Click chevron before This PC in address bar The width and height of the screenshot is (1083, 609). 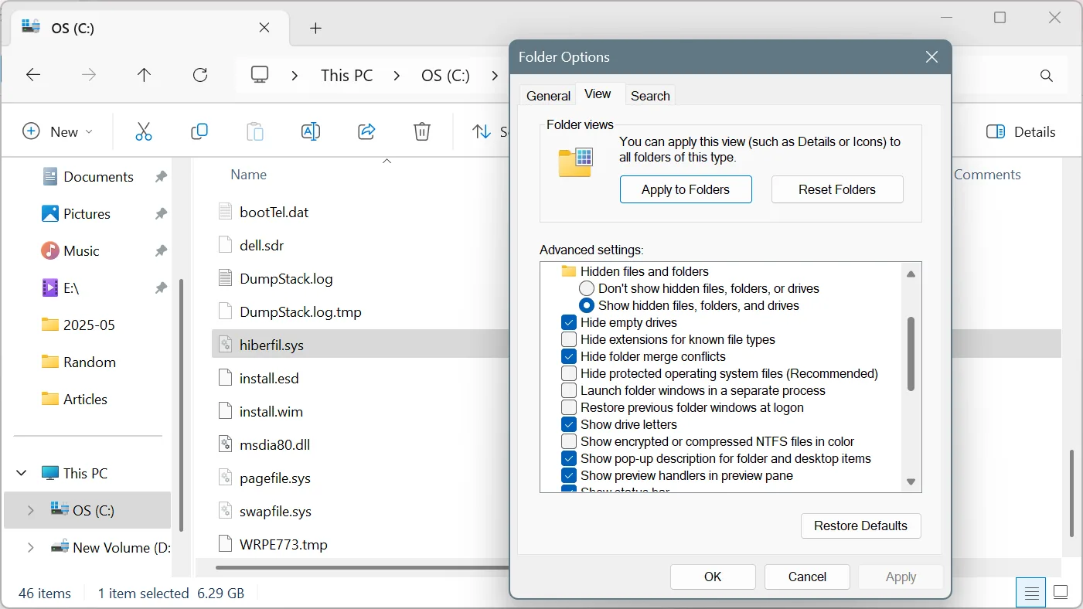295,76
